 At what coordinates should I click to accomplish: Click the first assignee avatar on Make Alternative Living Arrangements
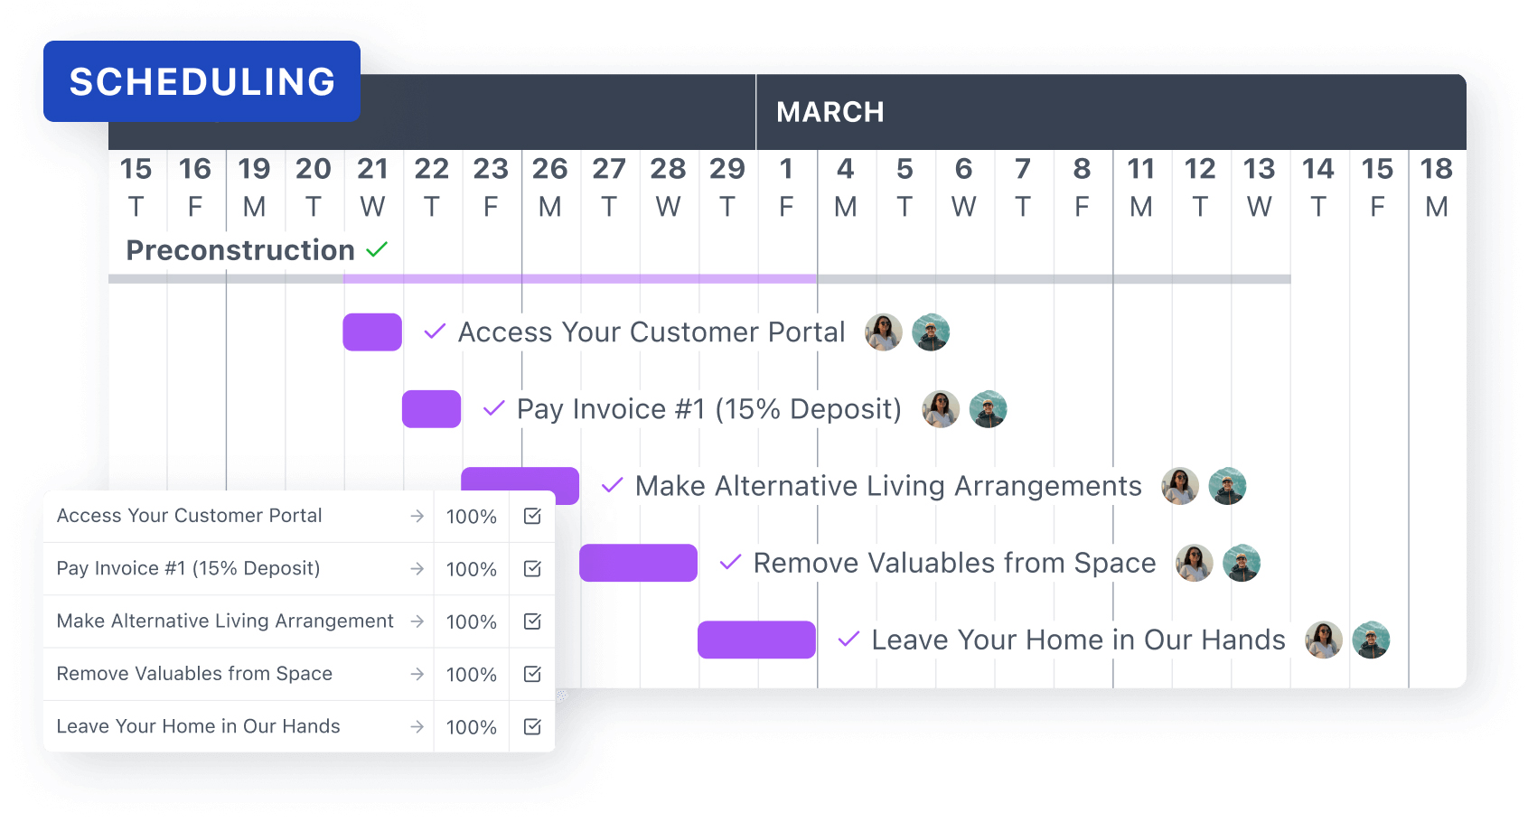click(x=1180, y=485)
